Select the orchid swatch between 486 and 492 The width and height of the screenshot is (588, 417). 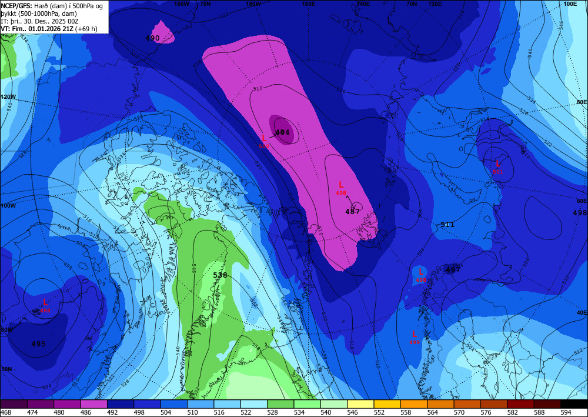tap(93, 404)
